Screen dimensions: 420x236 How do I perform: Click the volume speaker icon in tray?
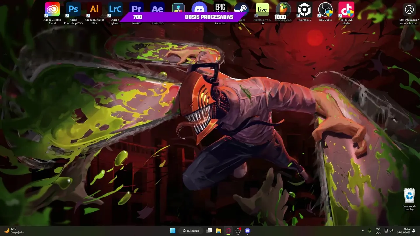[391, 231]
